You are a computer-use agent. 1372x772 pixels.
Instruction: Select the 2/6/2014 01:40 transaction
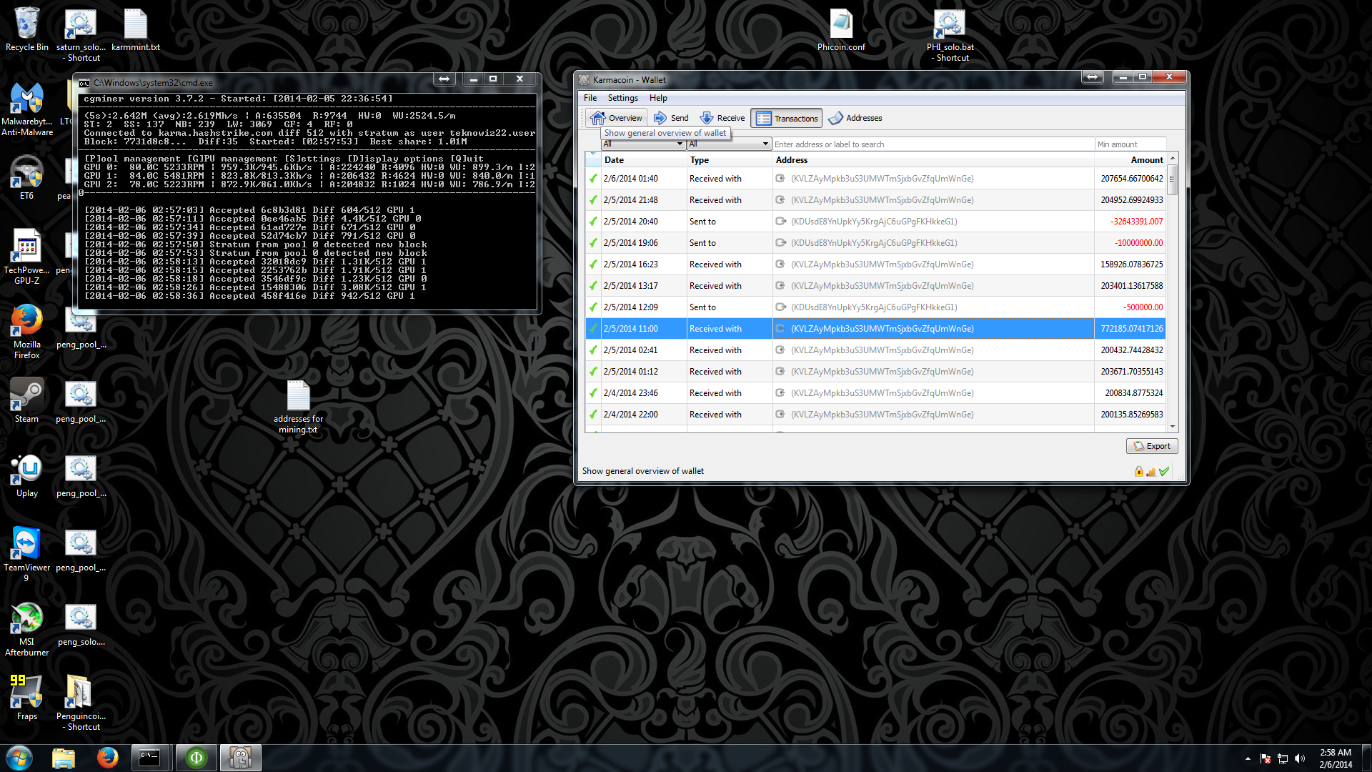(875, 179)
